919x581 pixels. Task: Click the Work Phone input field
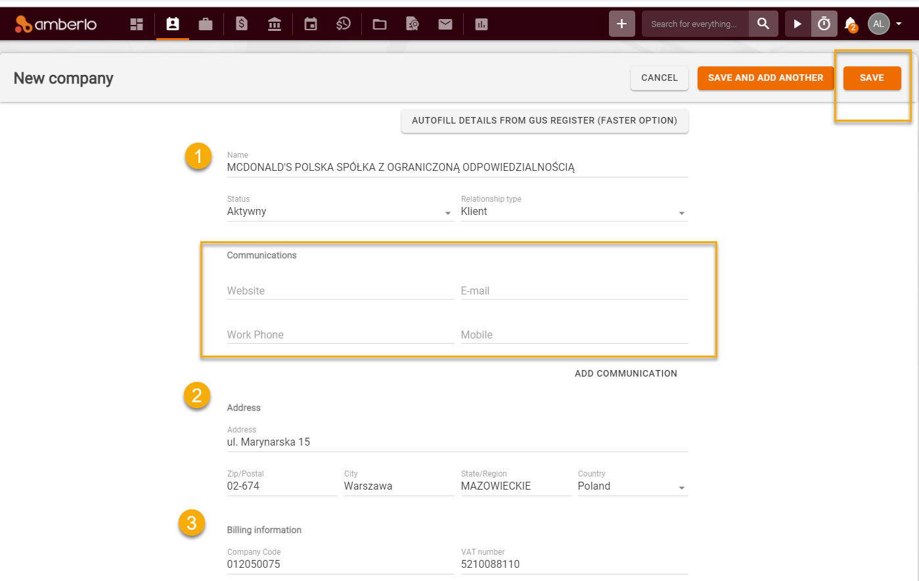coord(340,335)
